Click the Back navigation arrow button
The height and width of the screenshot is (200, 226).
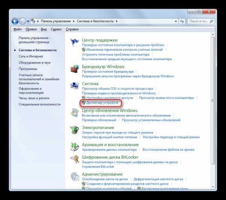[15, 21]
